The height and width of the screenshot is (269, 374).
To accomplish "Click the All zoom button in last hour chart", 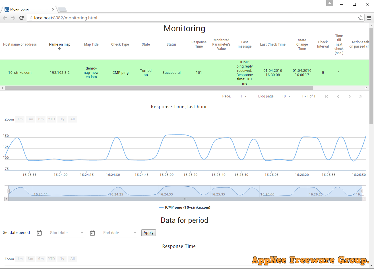I will [x=73, y=119].
